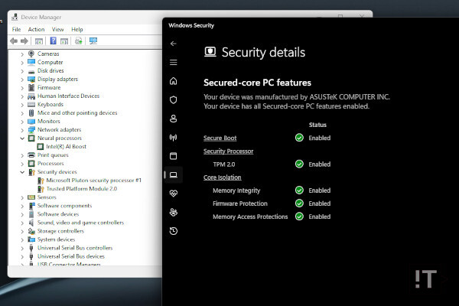Collapse the Neural processors node
The width and height of the screenshot is (459, 306).
(x=22, y=138)
